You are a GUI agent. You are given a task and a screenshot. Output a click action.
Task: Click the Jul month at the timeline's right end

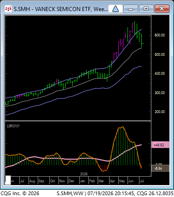pyautogui.click(x=142, y=181)
